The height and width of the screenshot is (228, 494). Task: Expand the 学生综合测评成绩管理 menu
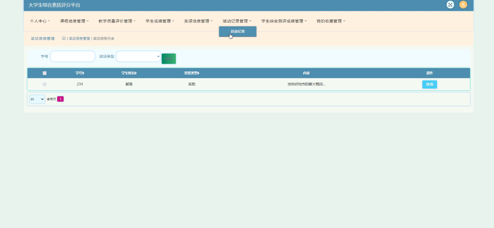(x=284, y=21)
